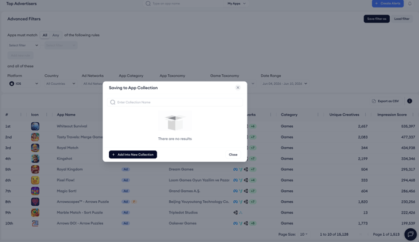
Task: Click the Arrows GO! app icon
Action: (x=35, y=223)
